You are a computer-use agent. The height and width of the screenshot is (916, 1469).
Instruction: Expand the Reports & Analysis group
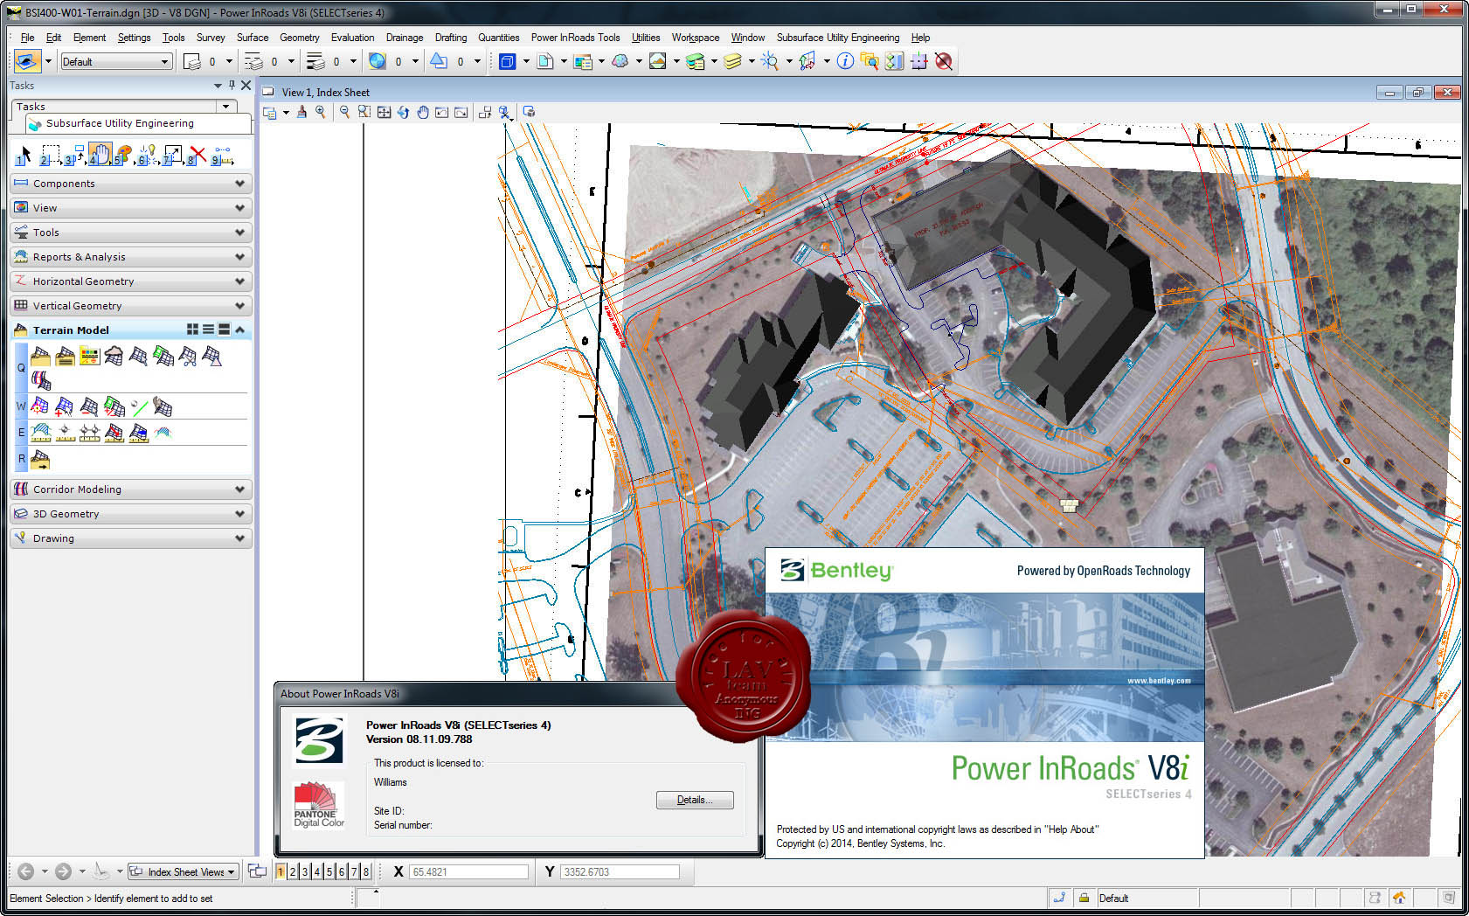[131, 257]
